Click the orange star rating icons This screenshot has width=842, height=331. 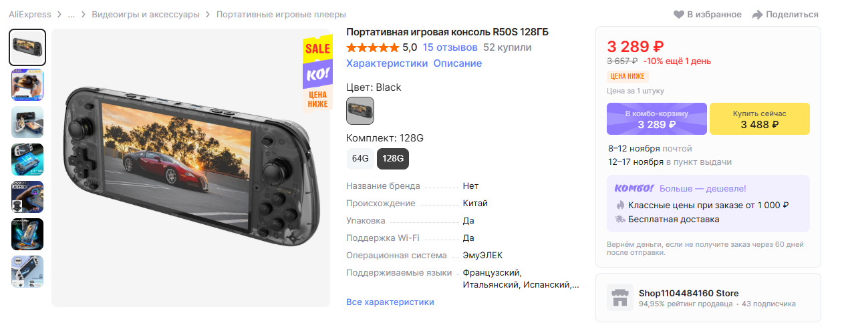coord(373,47)
